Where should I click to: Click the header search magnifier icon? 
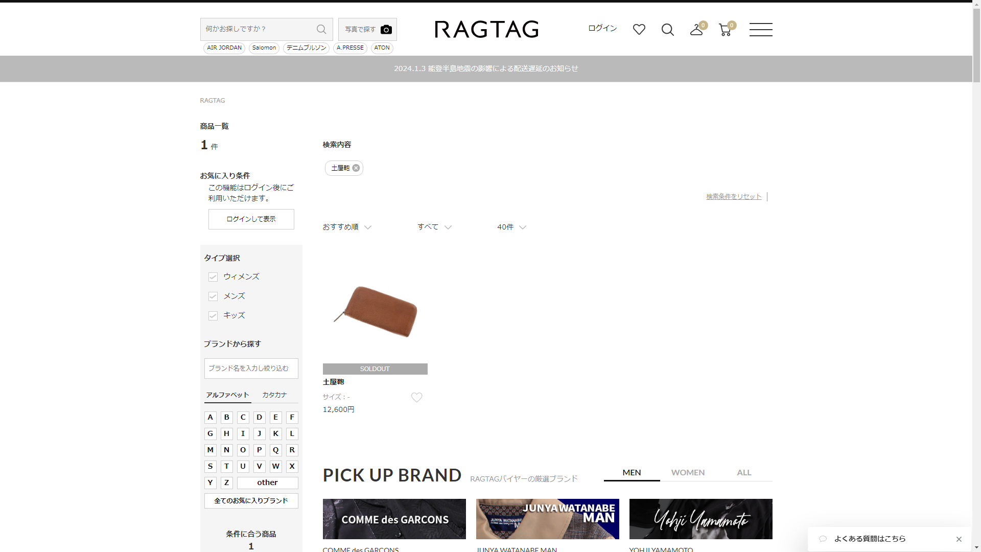tap(667, 30)
